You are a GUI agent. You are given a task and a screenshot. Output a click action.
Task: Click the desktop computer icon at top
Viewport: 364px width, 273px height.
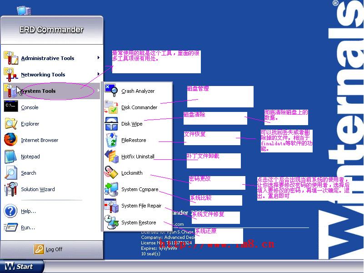tap(24, 10)
